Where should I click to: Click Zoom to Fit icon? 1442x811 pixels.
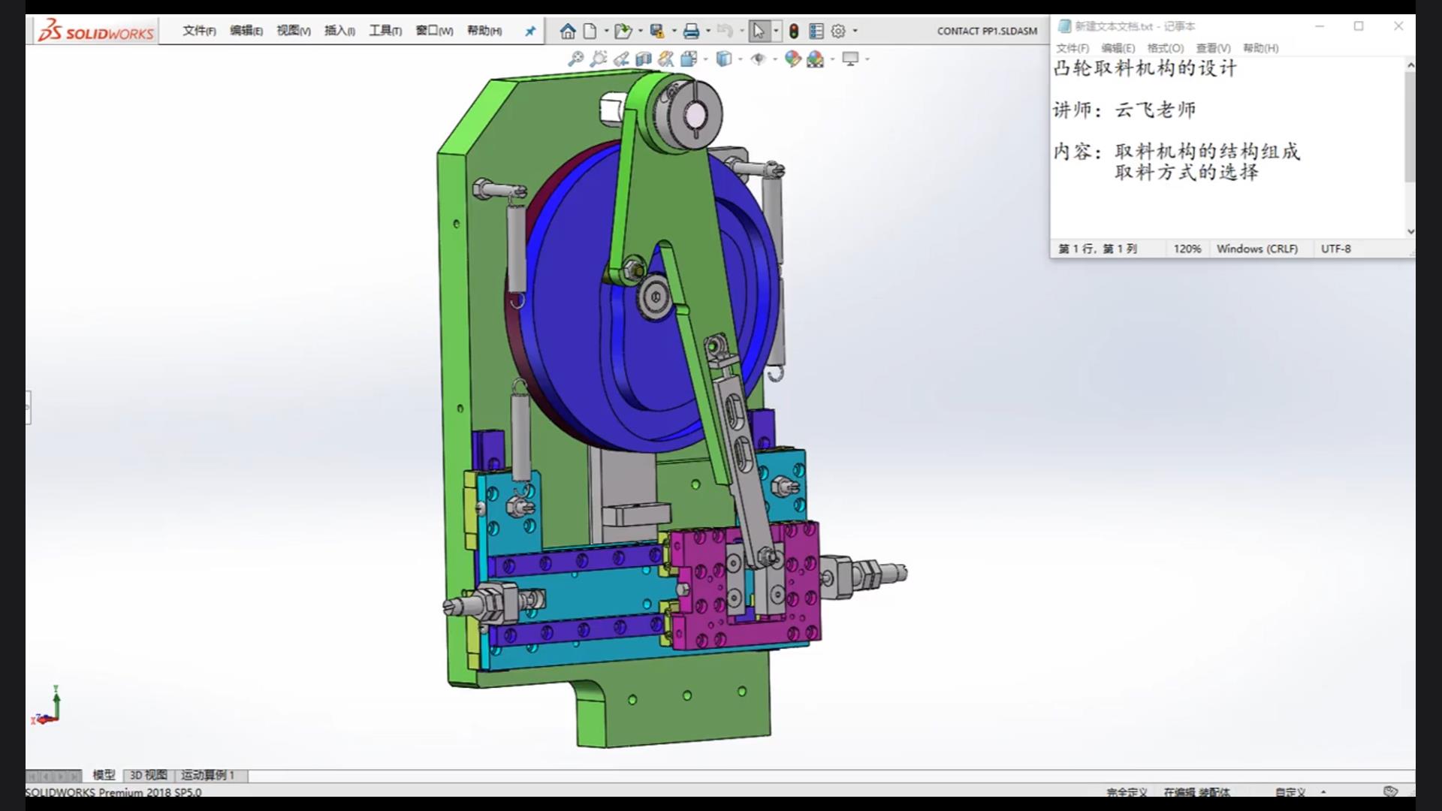(576, 59)
